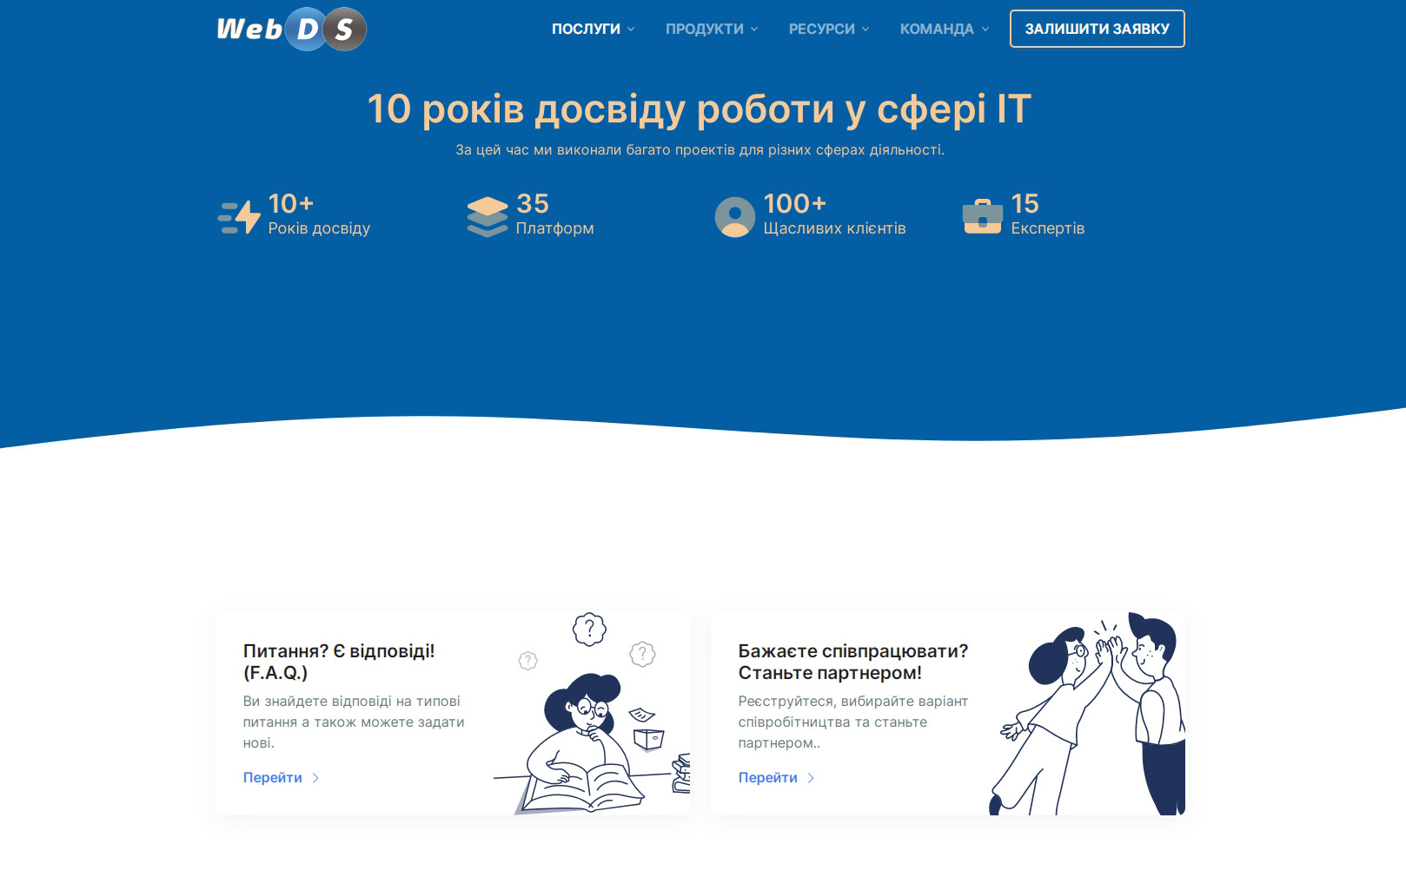The height and width of the screenshot is (877, 1406).
Task: Click the user avatar clients icon
Action: [735, 217]
